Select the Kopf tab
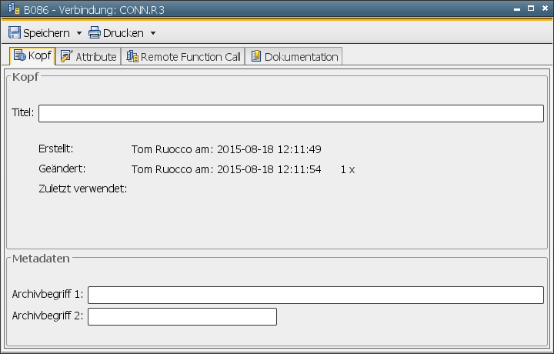Viewport: 554px width, 354px height. pyautogui.click(x=32, y=56)
